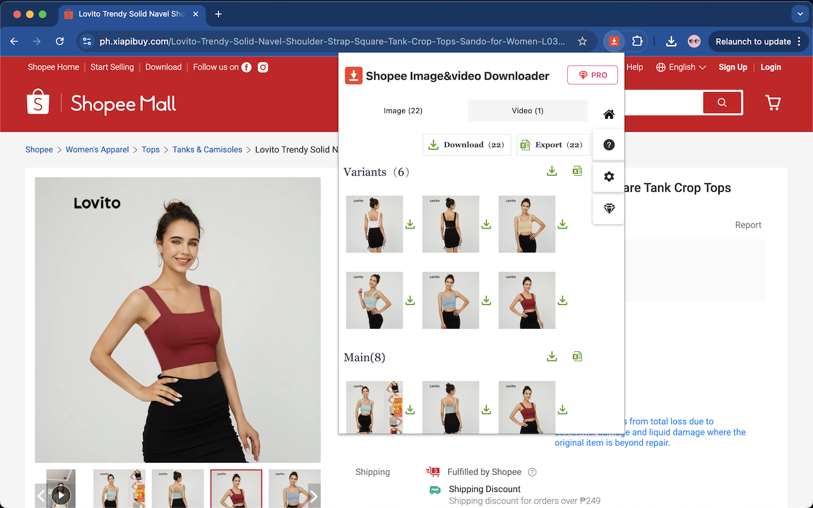Click the diamond PRO icon in sidebar

click(608, 208)
